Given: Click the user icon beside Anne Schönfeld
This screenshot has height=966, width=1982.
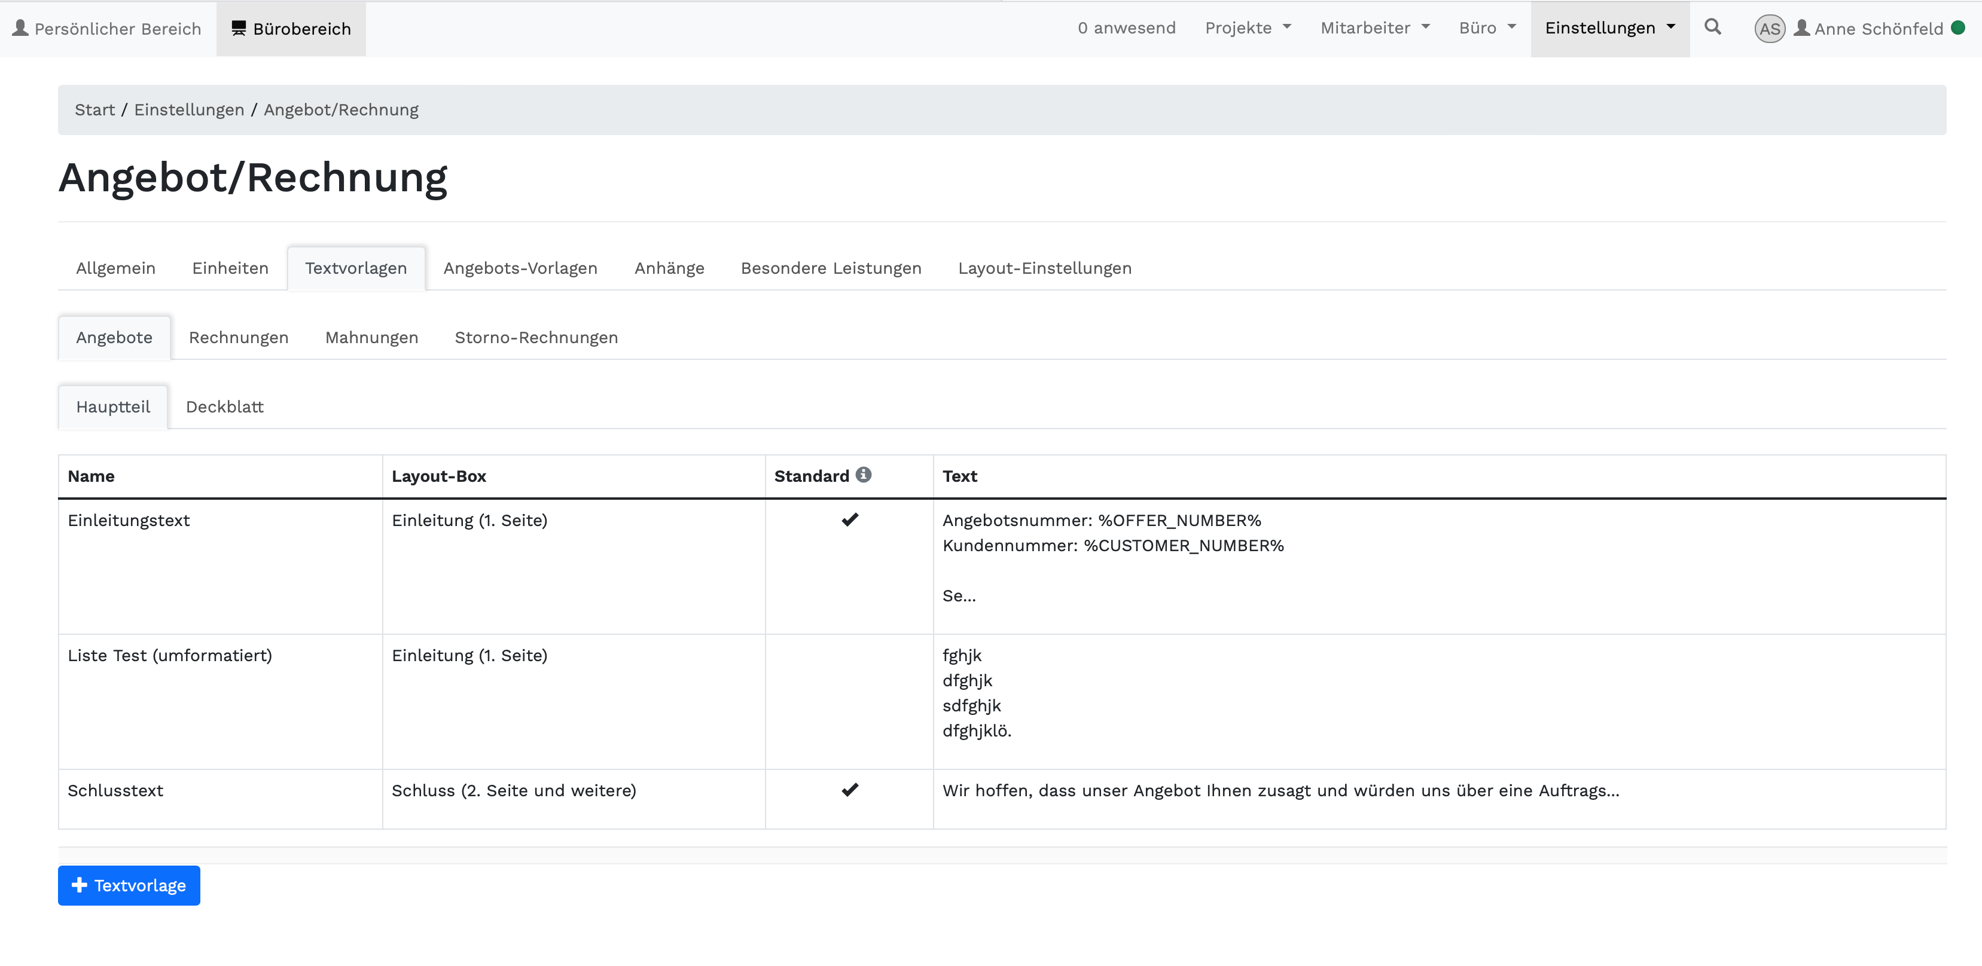Looking at the screenshot, I should pos(1801,29).
